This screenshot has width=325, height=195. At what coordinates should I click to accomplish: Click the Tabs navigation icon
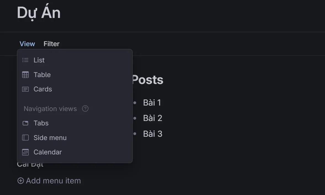[x=25, y=123]
